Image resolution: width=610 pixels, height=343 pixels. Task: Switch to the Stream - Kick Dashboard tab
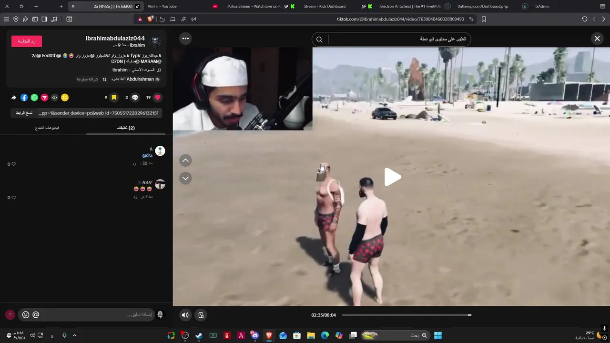(x=337, y=6)
